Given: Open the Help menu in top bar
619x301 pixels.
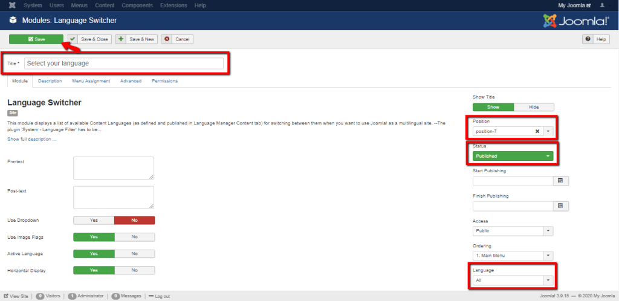Looking at the screenshot, I should tap(200, 5).
